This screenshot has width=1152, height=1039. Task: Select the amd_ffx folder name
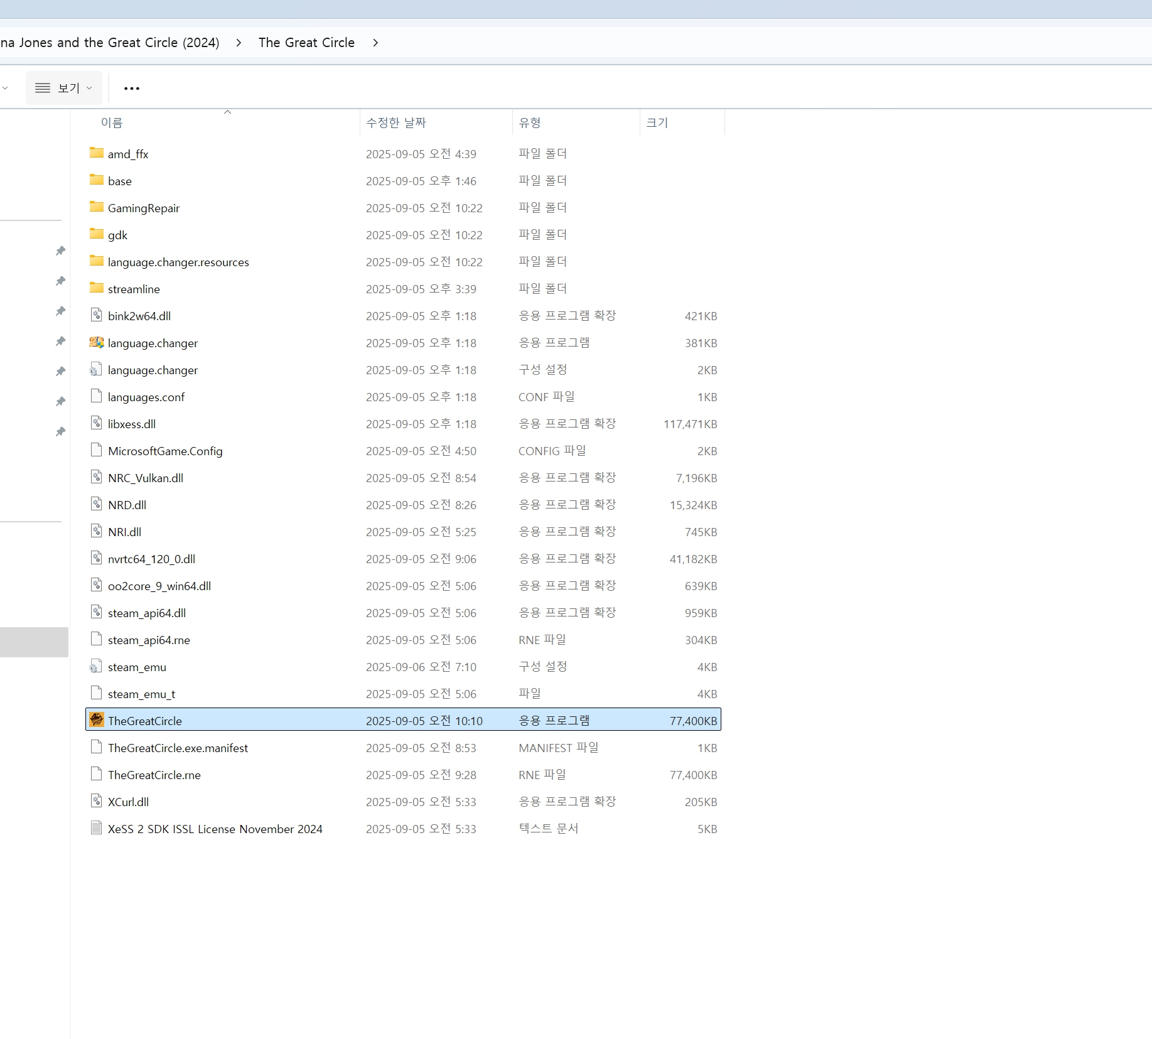(x=128, y=154)
